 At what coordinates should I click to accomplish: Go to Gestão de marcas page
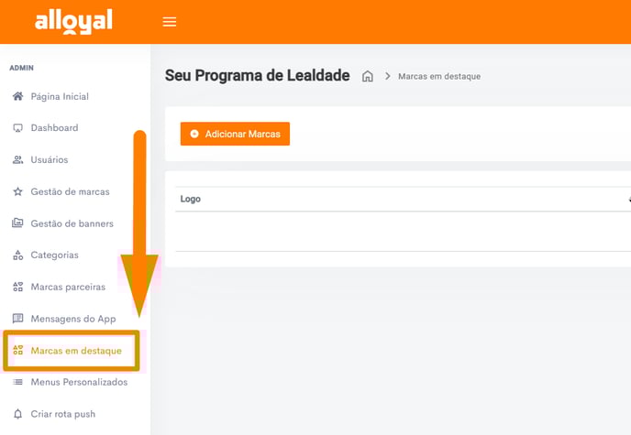pos(70,191)
